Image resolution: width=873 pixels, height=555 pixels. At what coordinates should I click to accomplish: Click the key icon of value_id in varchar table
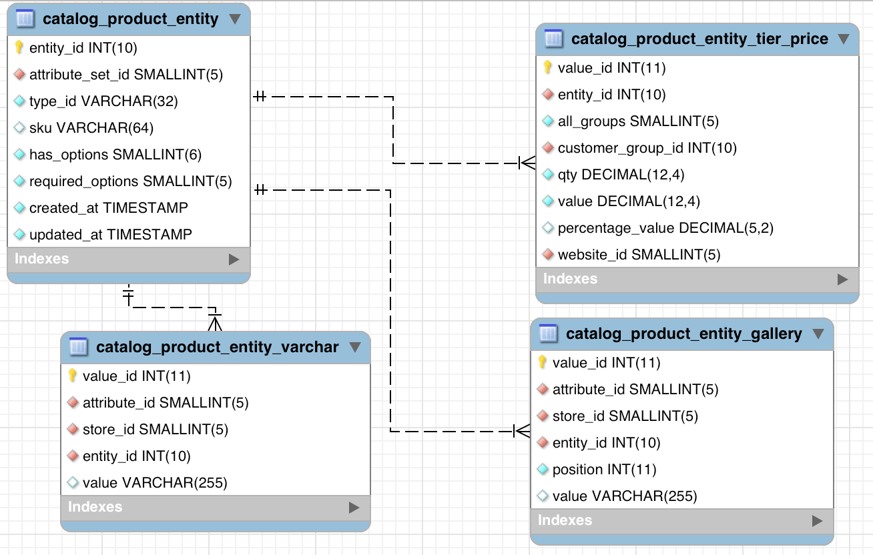click(x=73, y=376)
